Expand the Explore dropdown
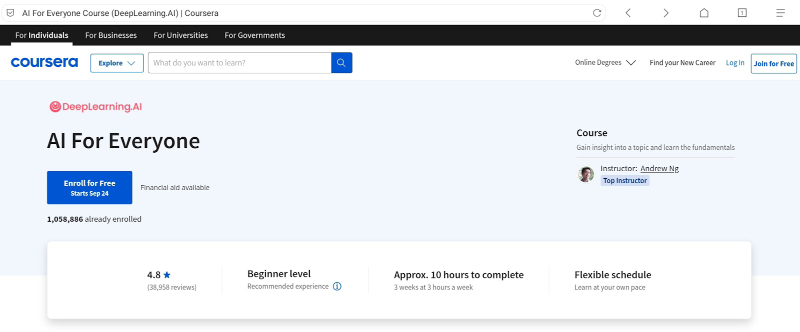 click(117, 63)
